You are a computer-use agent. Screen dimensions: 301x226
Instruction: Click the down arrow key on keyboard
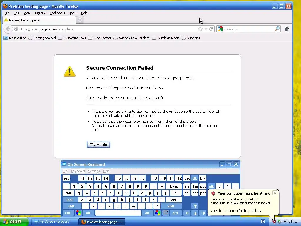tap(195, 213)
